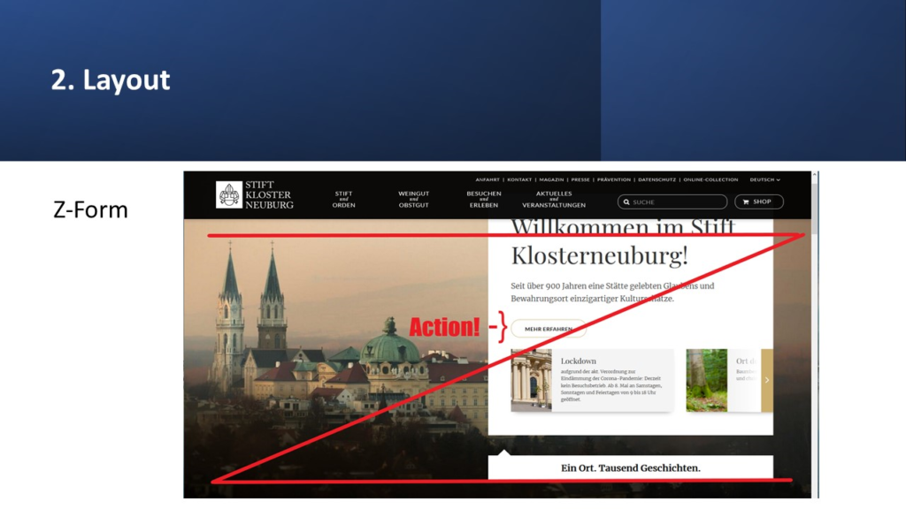This screenshot has height=509, width=906.
Task: Open the Datenschutz link
Action: [656, 179]
